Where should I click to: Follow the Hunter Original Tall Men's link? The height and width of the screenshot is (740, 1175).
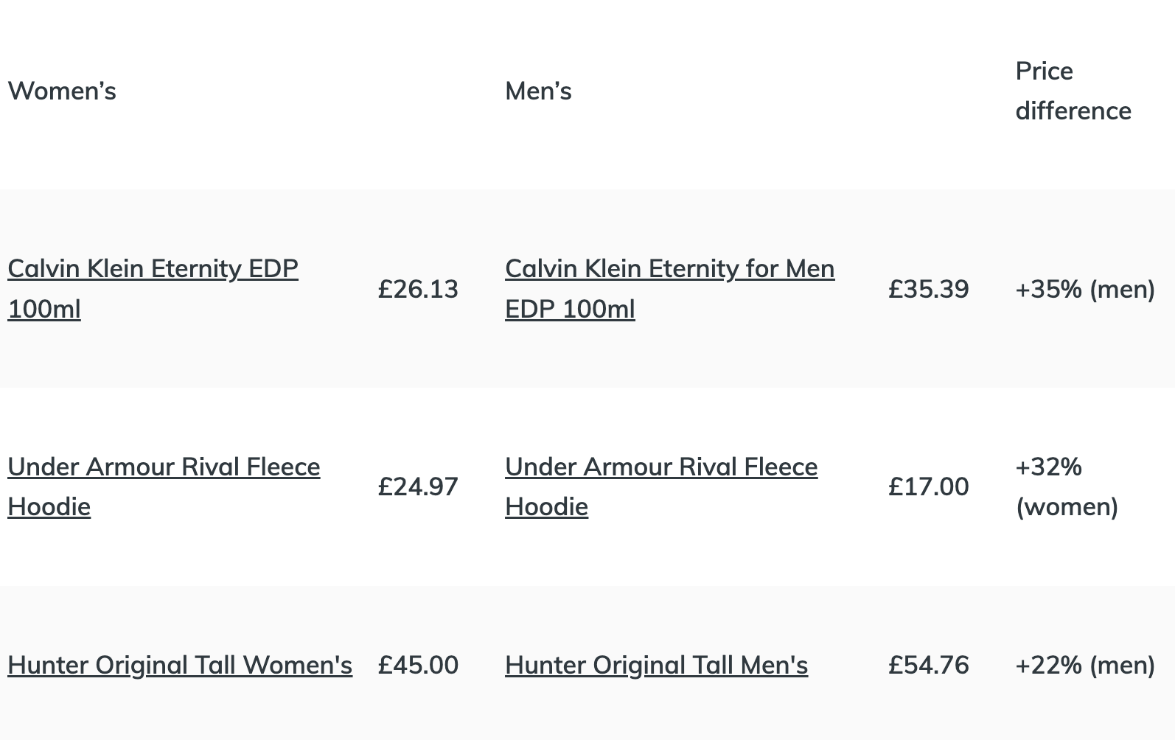656,666
